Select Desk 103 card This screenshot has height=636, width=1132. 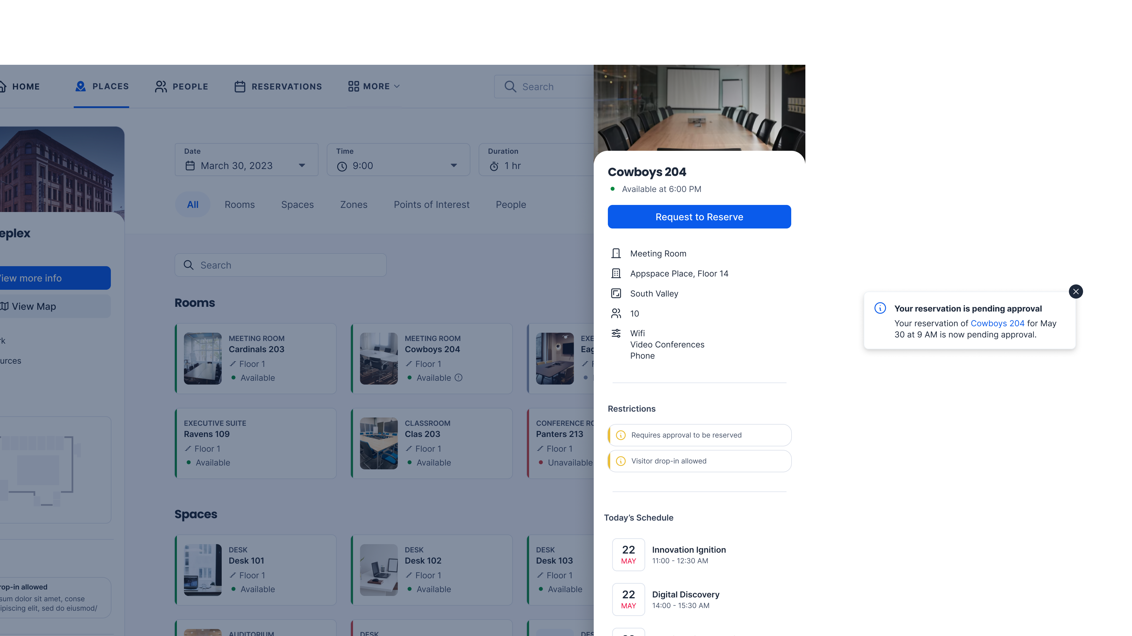point(560,570)
